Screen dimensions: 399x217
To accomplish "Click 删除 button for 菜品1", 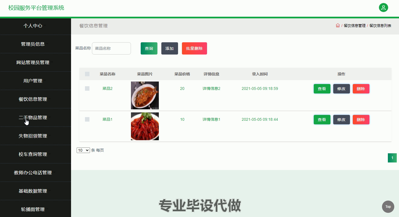I will click(x=361, y=120).
